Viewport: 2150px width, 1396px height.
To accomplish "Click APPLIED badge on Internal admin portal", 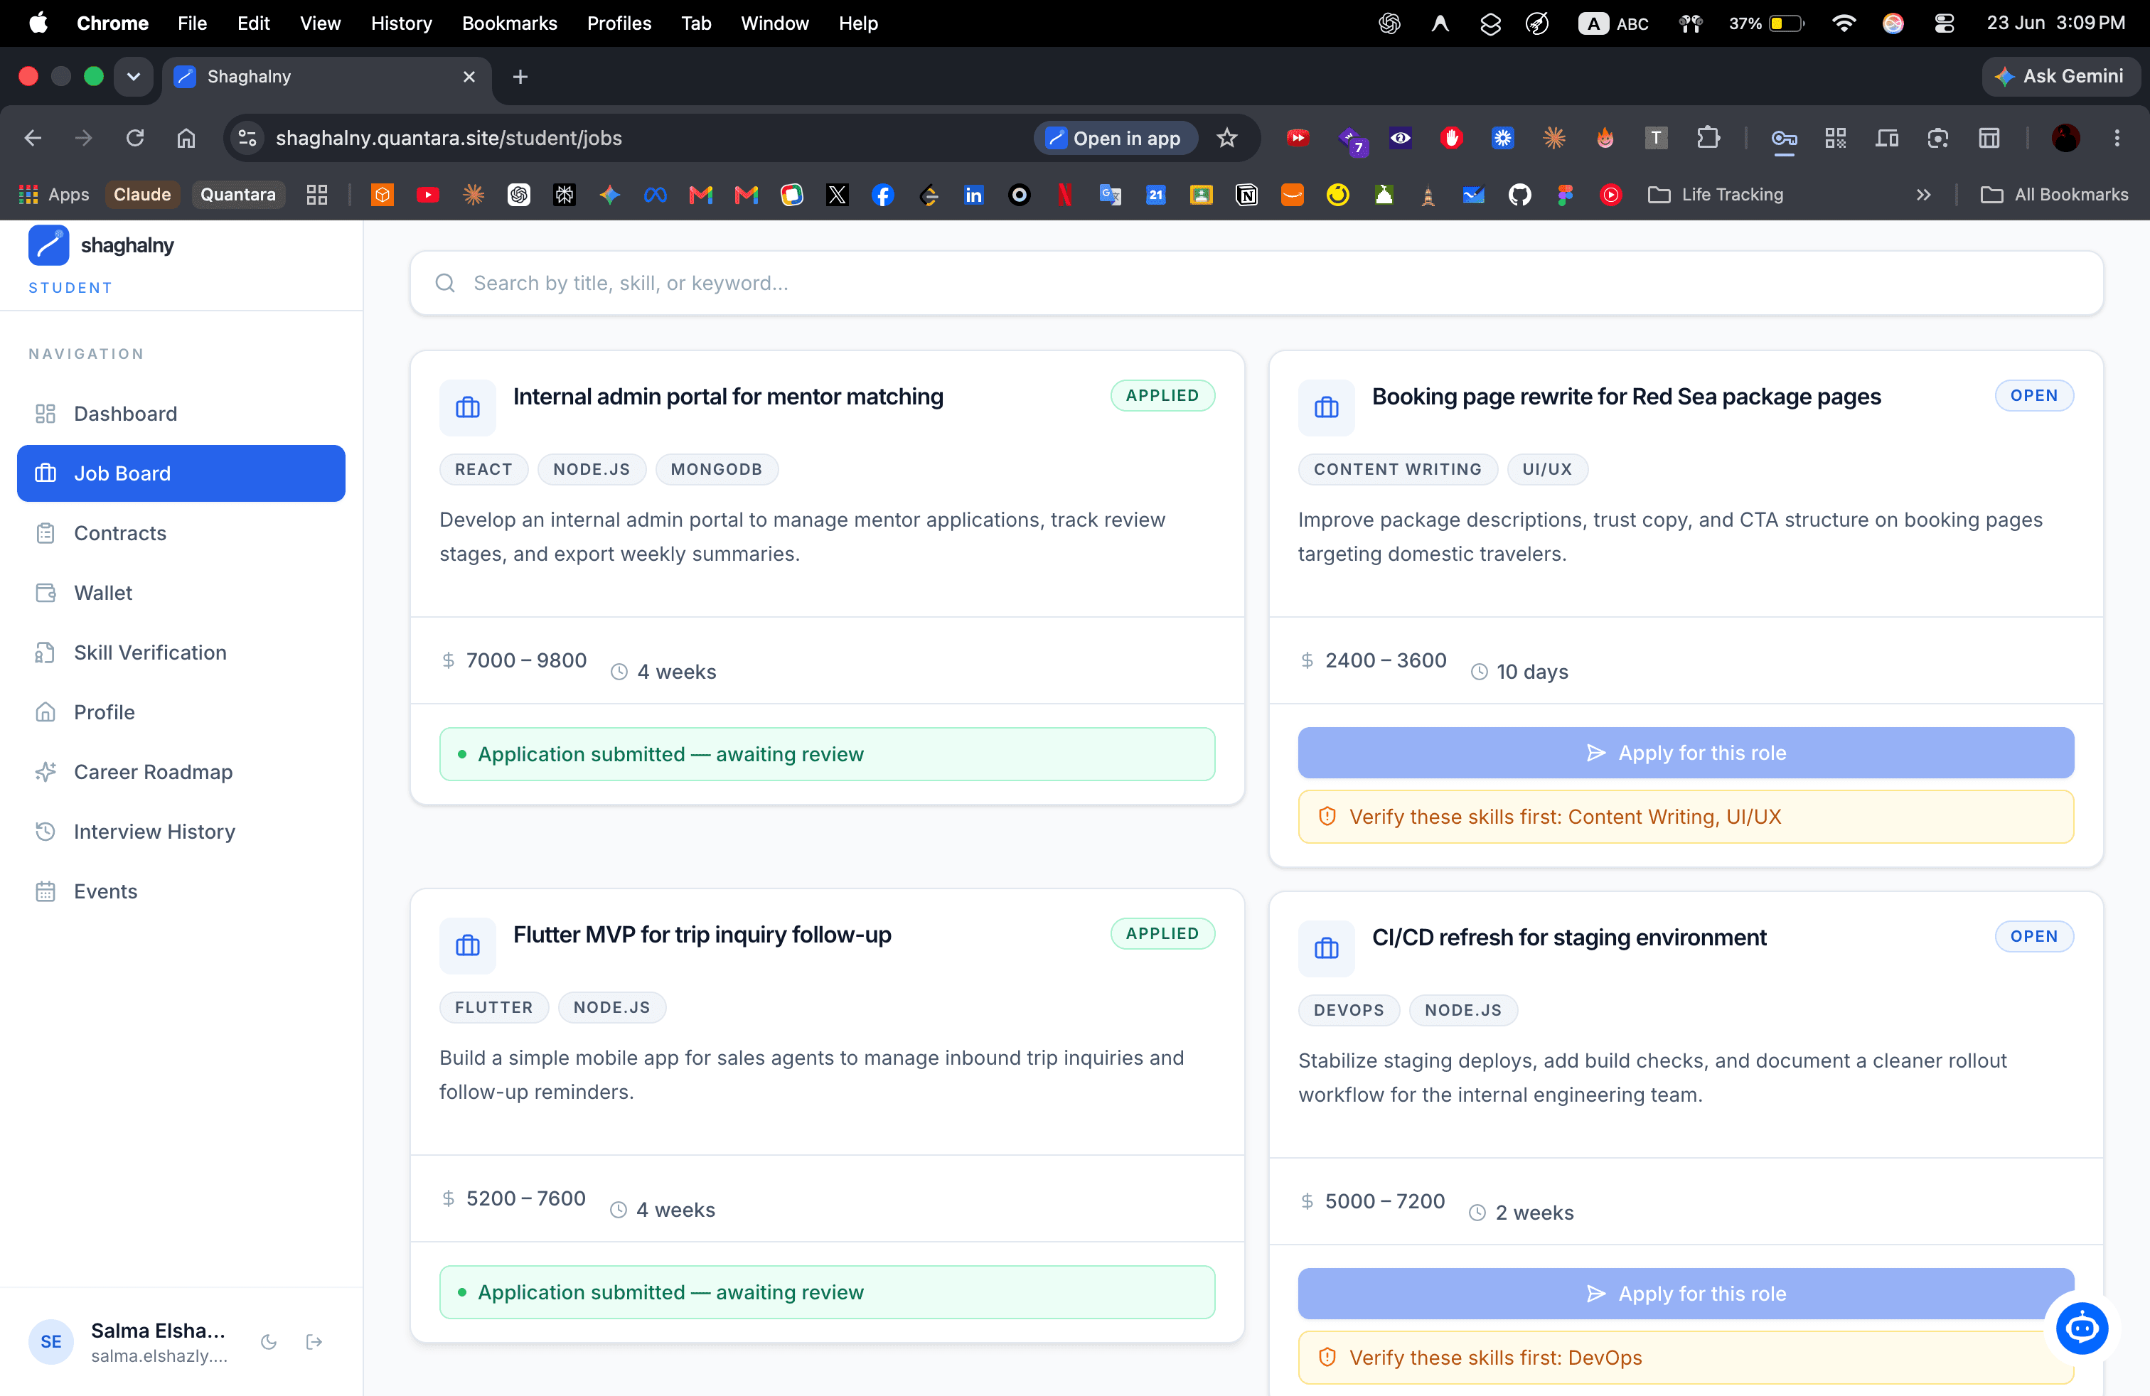I will pyautogui.click(x=1162, y=395).
